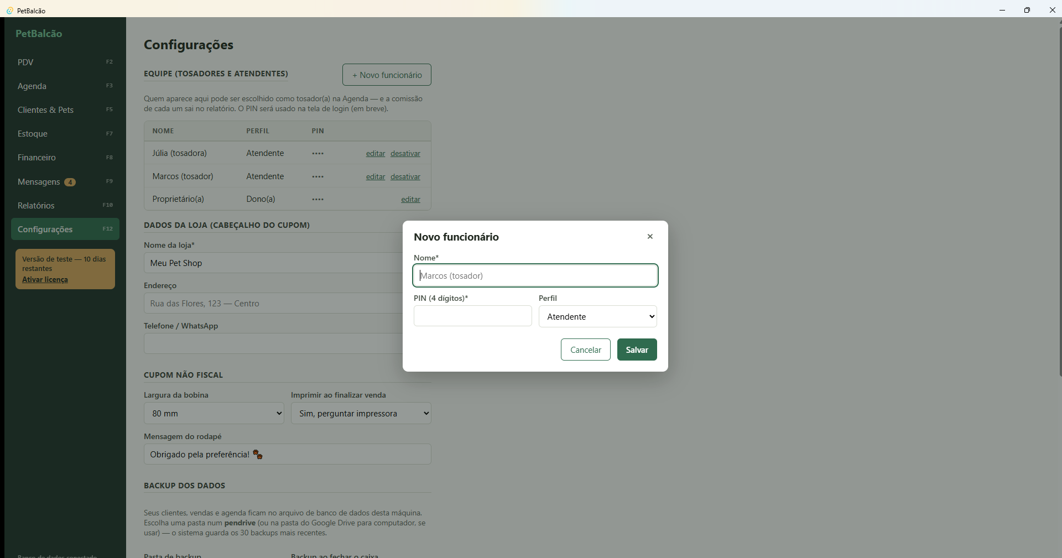
Task: Click the PetBalcão app icon in title bar
Action: click(9, 11)
